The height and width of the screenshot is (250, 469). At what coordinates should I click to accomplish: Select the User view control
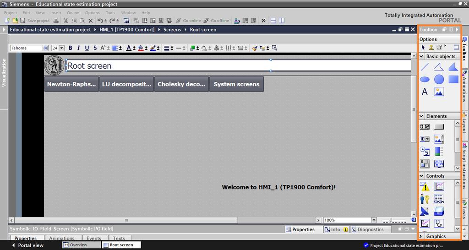coord(425,199)
